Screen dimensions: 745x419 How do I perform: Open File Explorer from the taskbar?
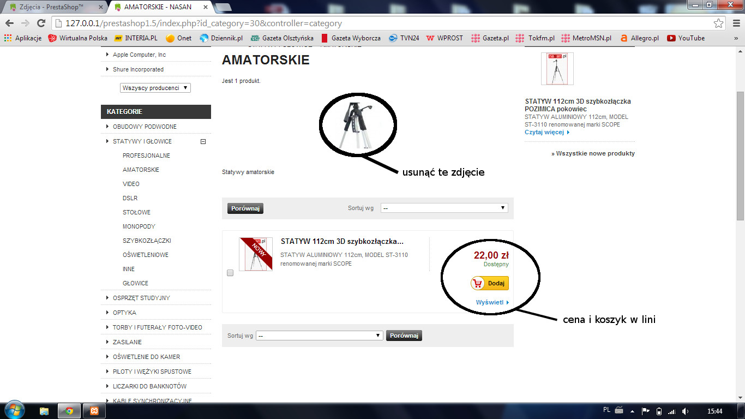[x=44, y=411]
